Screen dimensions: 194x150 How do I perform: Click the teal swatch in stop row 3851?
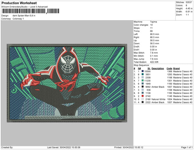tap(143, 74)
